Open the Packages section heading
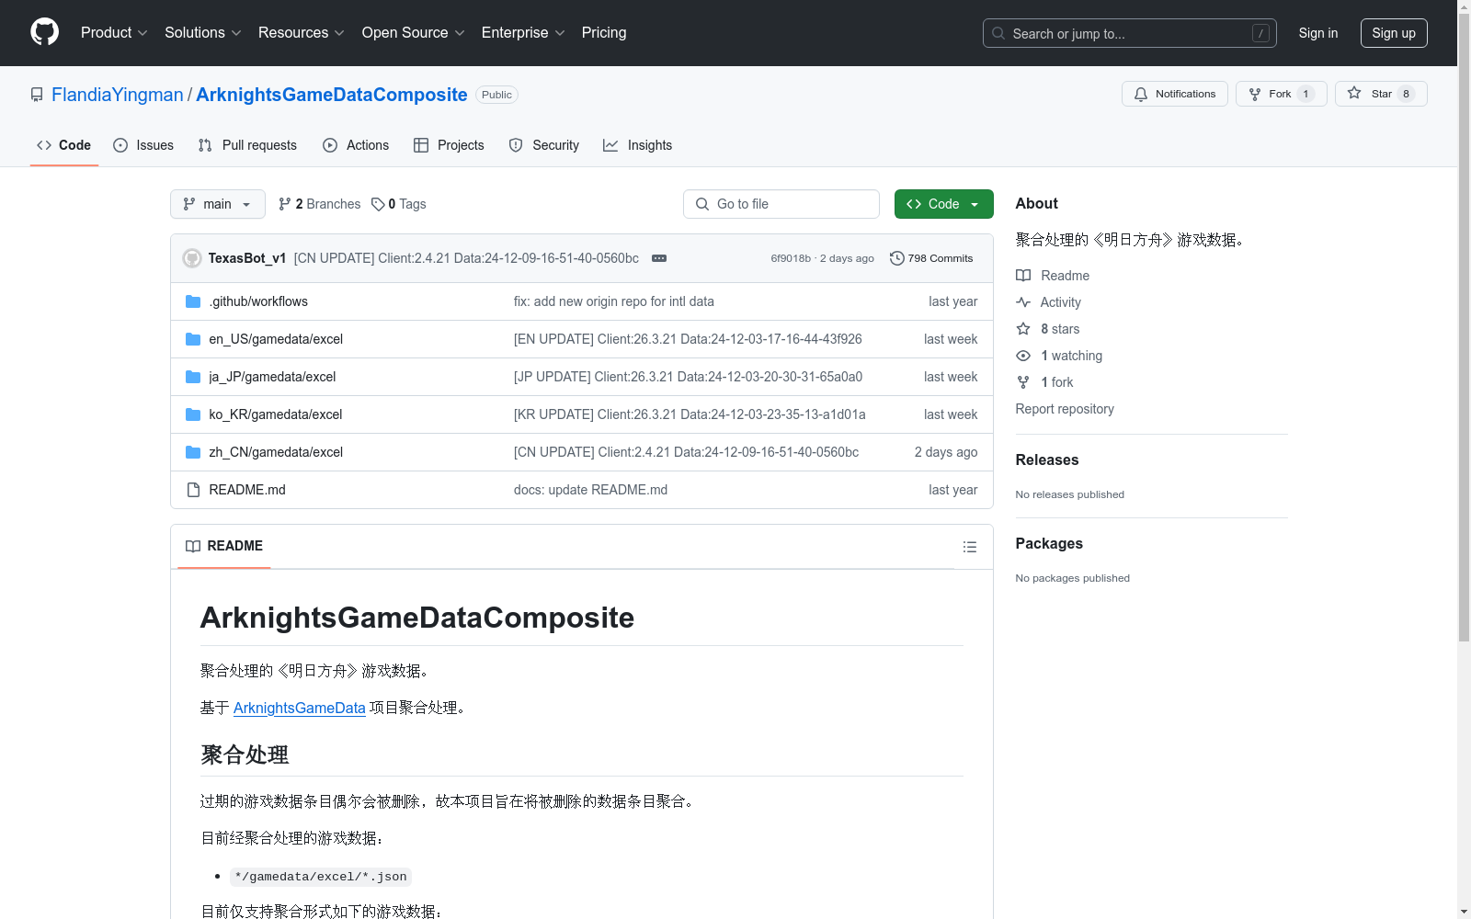Viewport: 1471px width, 919px height. [x=1049, y=544]
